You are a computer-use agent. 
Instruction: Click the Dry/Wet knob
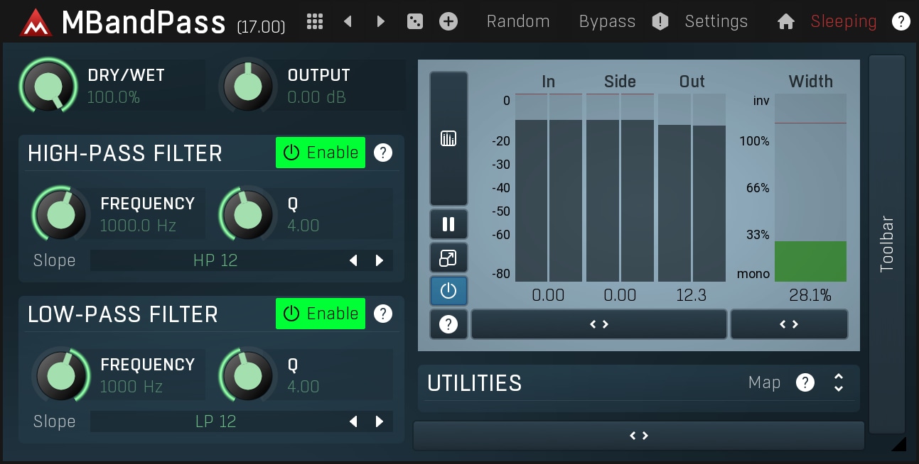click(x=48, y=86)
